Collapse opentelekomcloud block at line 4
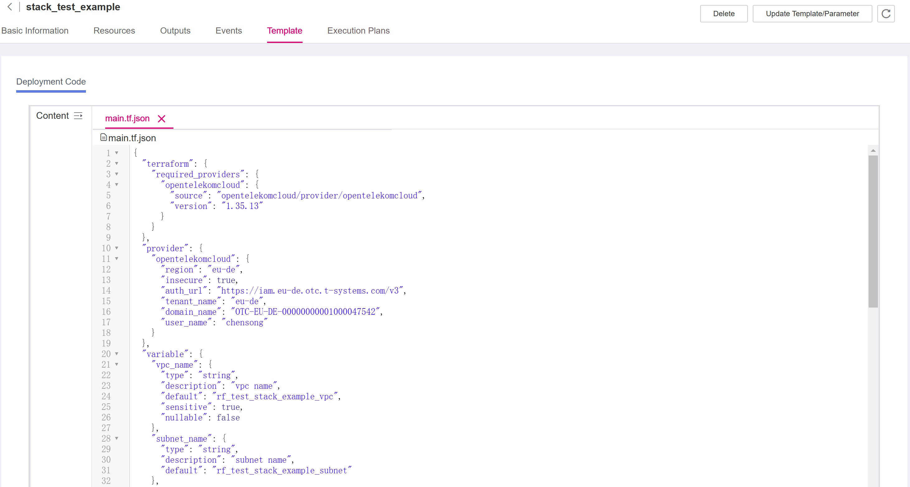Viewport: 910px width, 487px height. click(116, 184)
